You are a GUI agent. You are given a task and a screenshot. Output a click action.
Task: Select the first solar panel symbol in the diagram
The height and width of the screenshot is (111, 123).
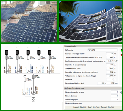point(7,52)
